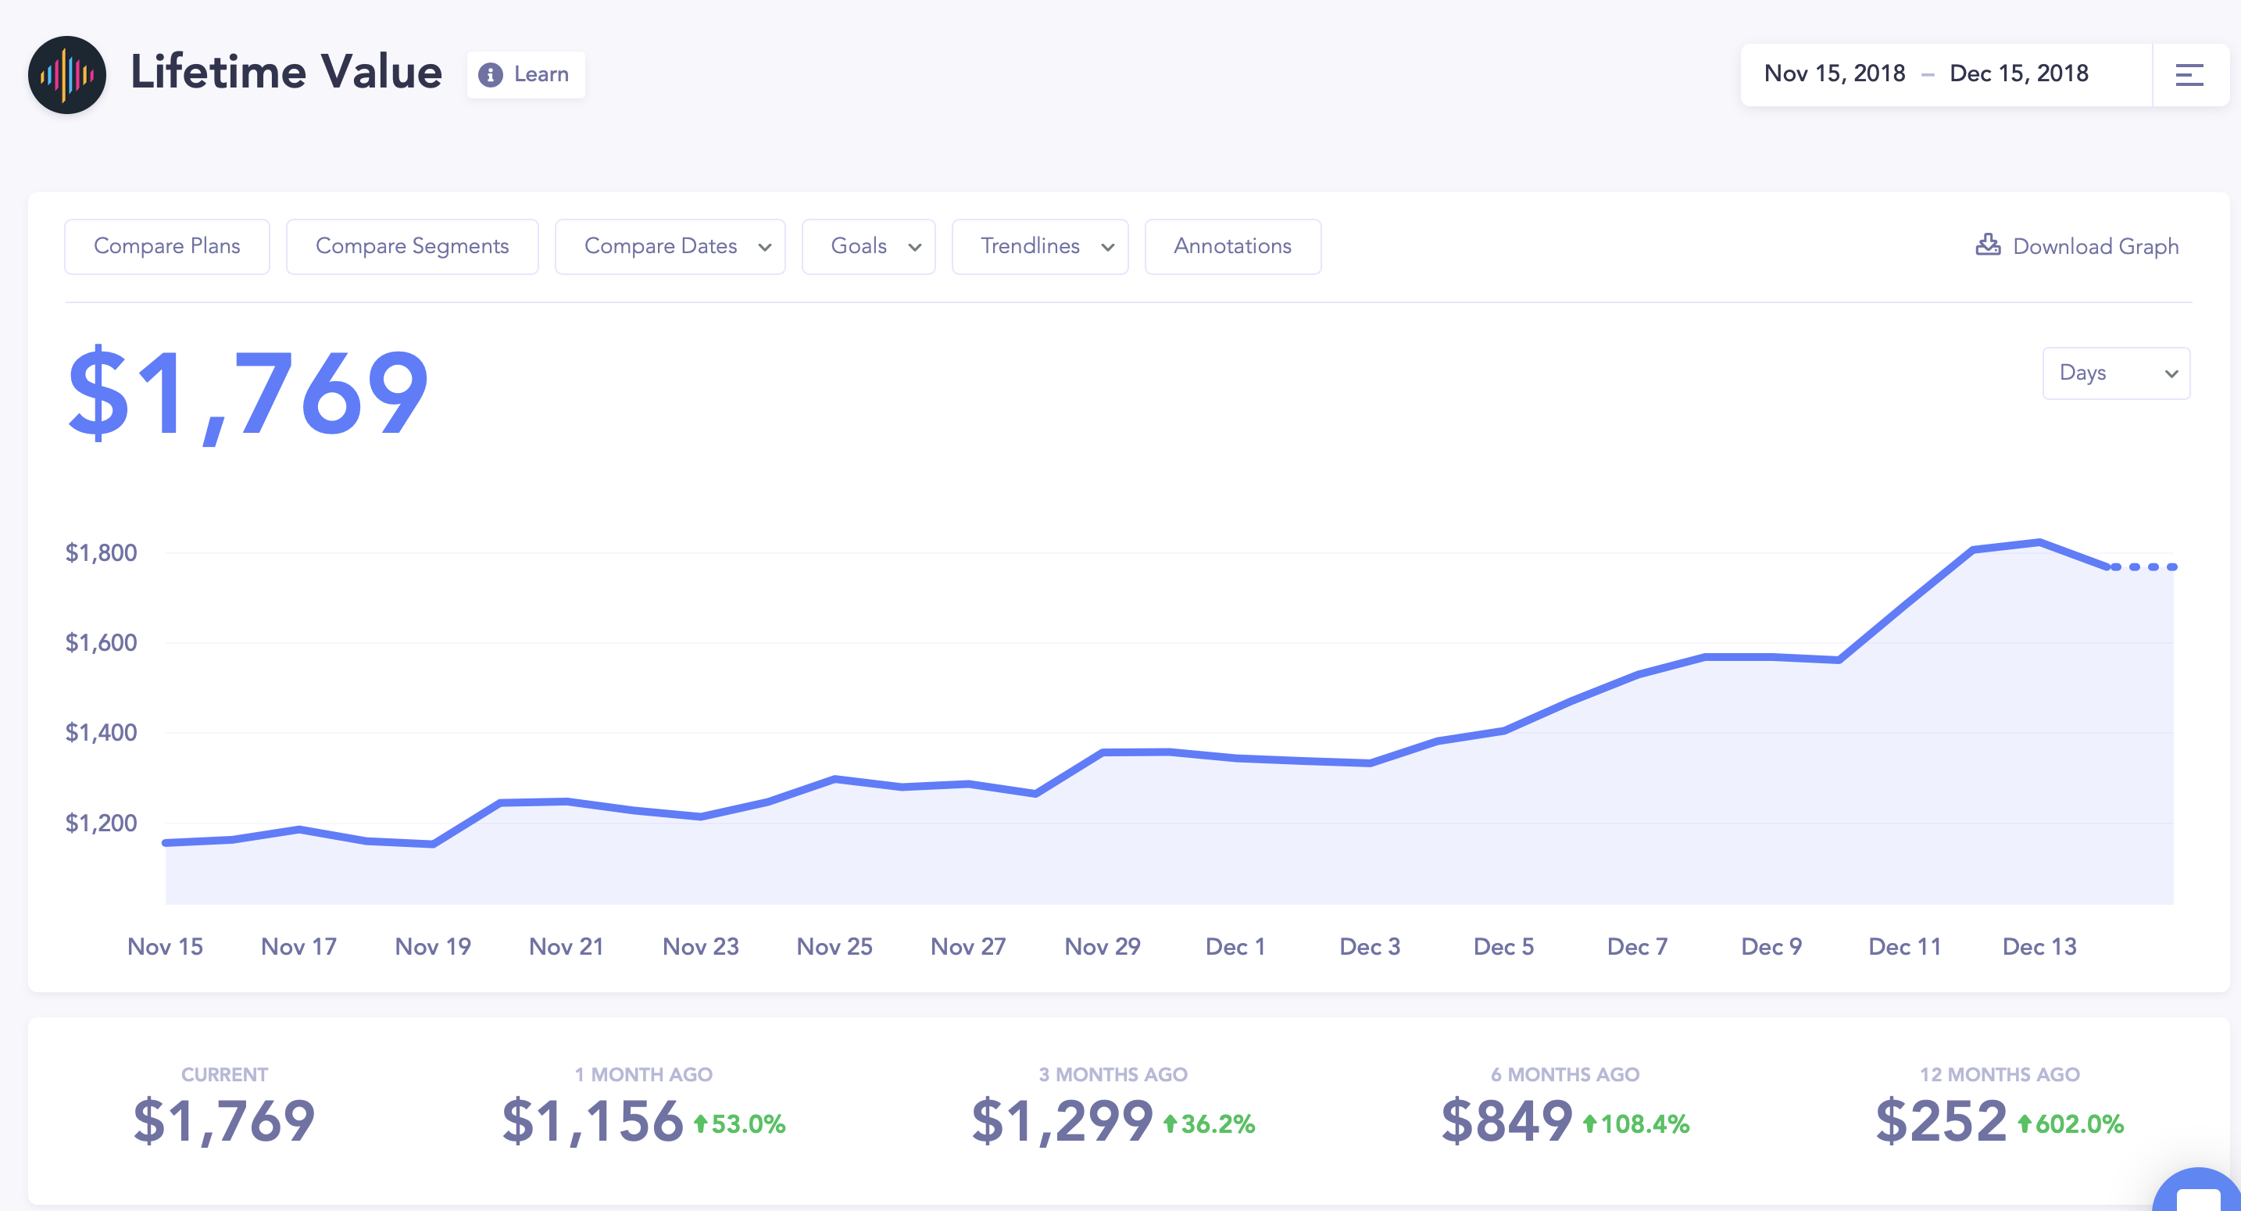Expand the Compare Dates dropdown
The width and height of the screenshot is (2241, 1211).
(x=670, y=247)
